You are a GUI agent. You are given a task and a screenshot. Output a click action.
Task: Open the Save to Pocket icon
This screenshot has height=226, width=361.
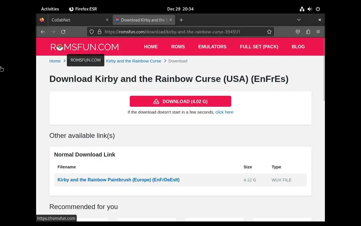pyautogui.click(x=298, y=32)
